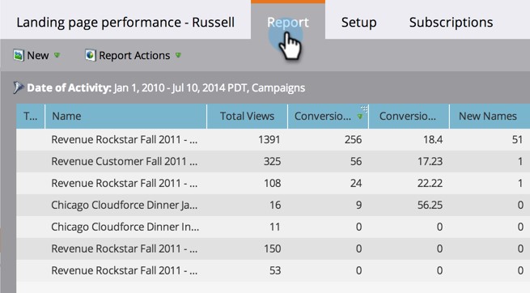Select the Revenue Customer Fall 2011 row
Viewport: 530px width, 293px height.
coord(273,162)
